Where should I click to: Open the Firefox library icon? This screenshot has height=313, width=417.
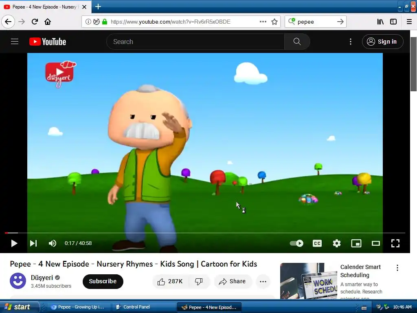tap(380, 22)
